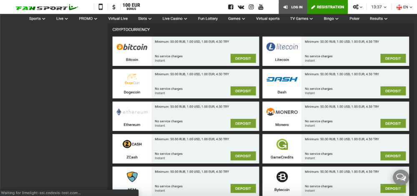Screen dimensions: 417x196
Task: Open the settings gears dropdown
Action: (357, 7)
